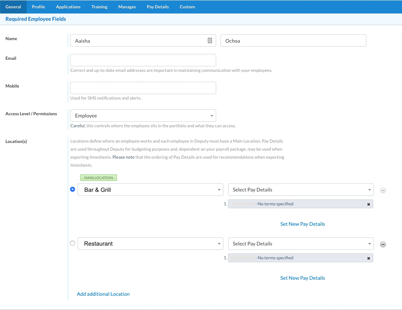This screenshot has width=402, height=310.
Task: Click Add additional Location link
Action: [x=103, y=294]
